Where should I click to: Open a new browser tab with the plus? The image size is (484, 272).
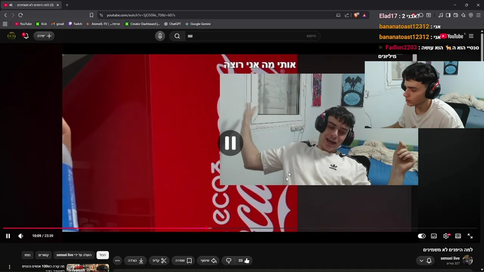(67, 5)
